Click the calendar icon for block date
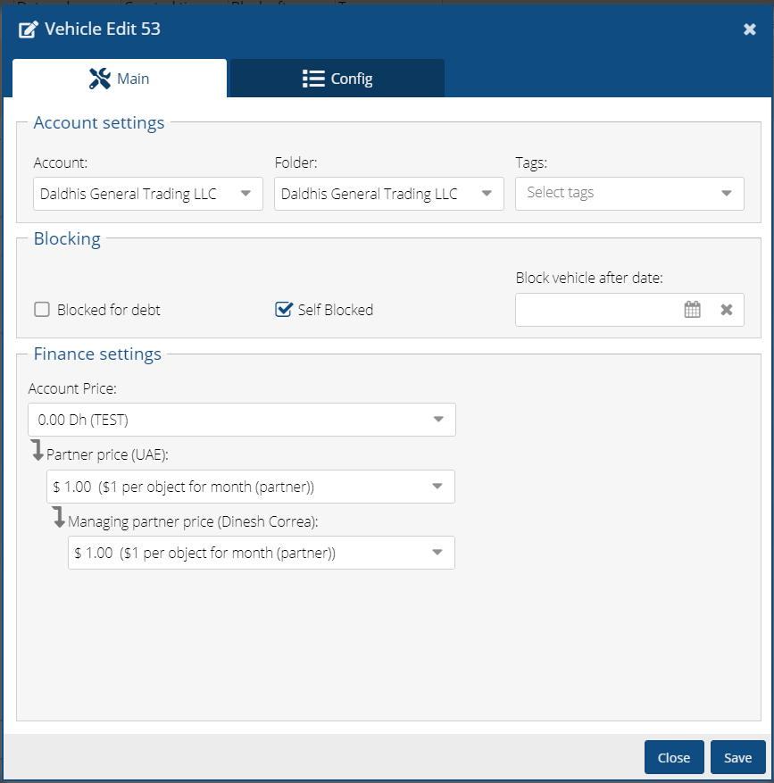 click(692, 310)
